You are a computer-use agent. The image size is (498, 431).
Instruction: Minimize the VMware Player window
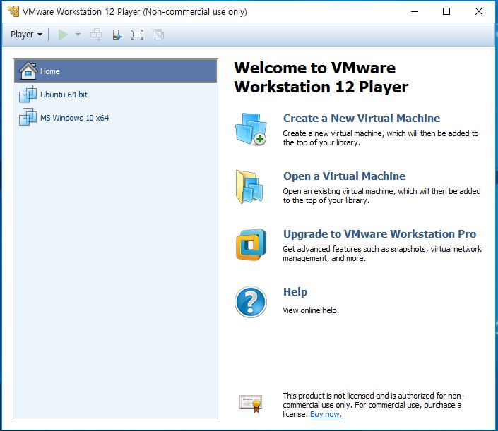pos(415,11)
